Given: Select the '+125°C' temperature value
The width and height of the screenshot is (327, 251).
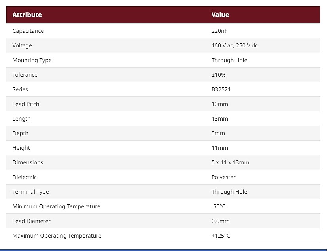Looking at the screenshot, I should 221,236.
